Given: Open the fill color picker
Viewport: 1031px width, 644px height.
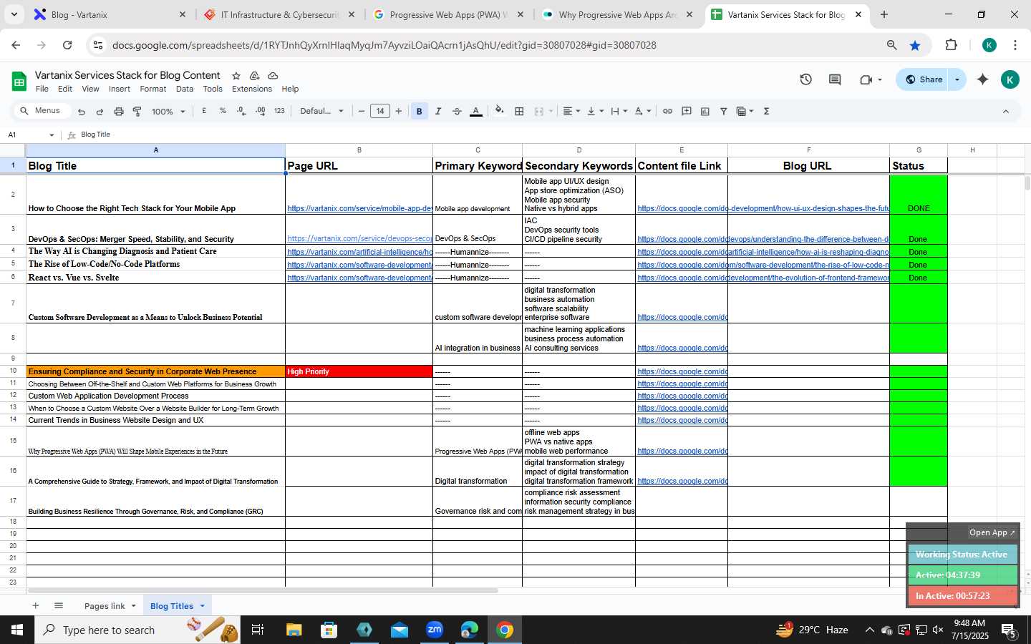Looking at the screenshot, I should click(500, 111).
